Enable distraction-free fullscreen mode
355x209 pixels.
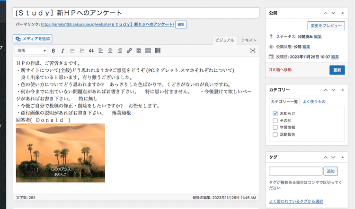tap(253, 50)
